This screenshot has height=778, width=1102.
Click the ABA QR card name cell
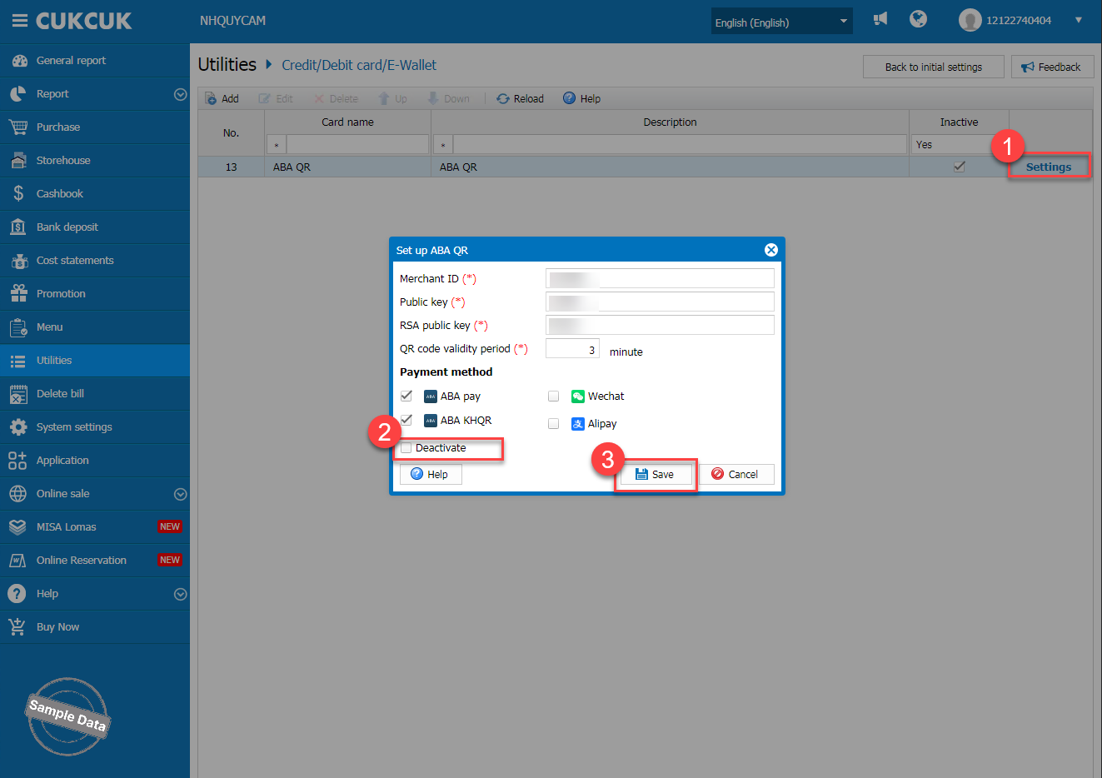[x=347, y=167]
